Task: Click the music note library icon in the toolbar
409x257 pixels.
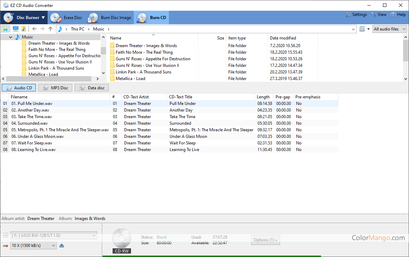Action: pyautogui.click(x=24, y=29)
